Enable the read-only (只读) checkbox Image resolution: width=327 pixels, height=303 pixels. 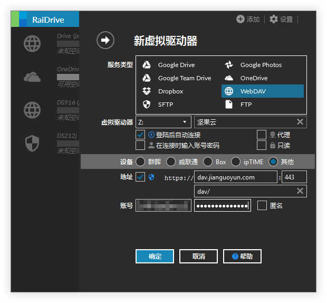(x=262, y=145)
